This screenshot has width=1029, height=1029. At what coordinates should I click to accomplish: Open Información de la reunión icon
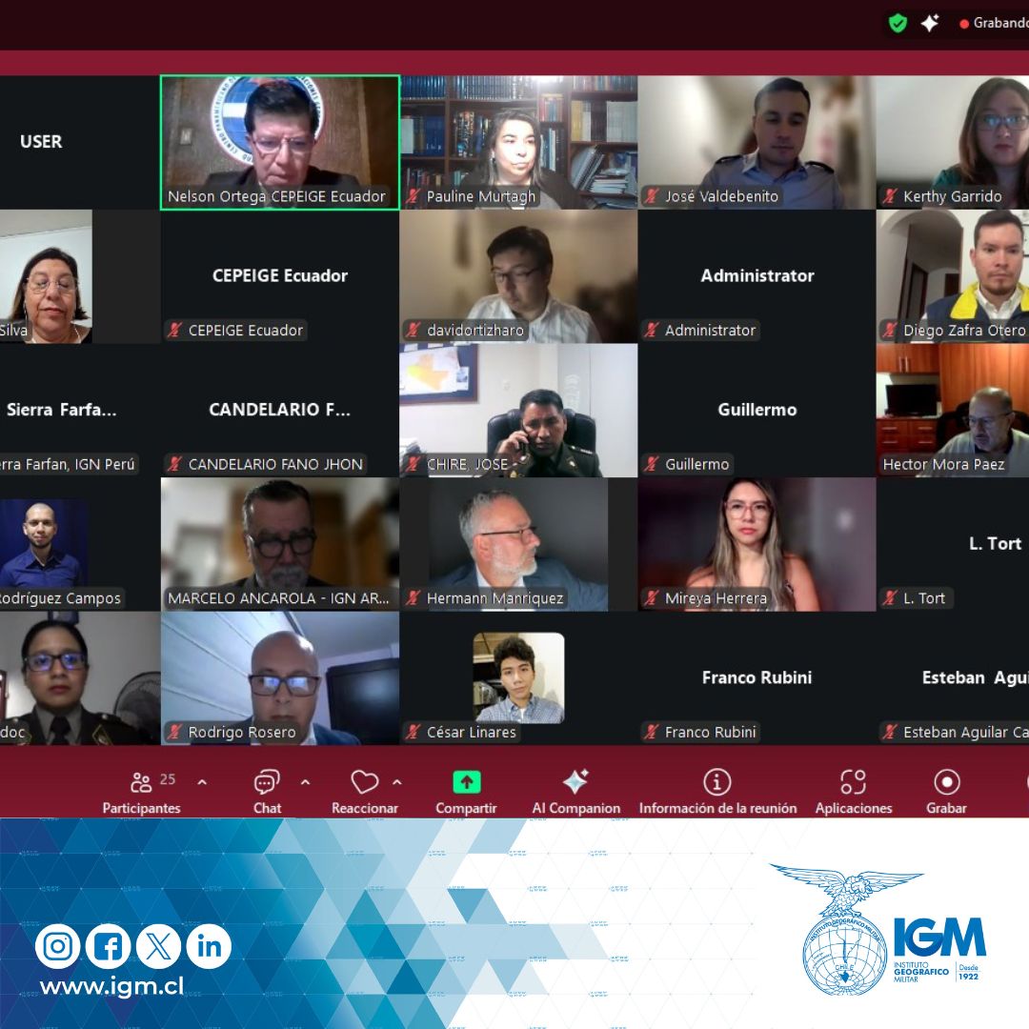717,782
